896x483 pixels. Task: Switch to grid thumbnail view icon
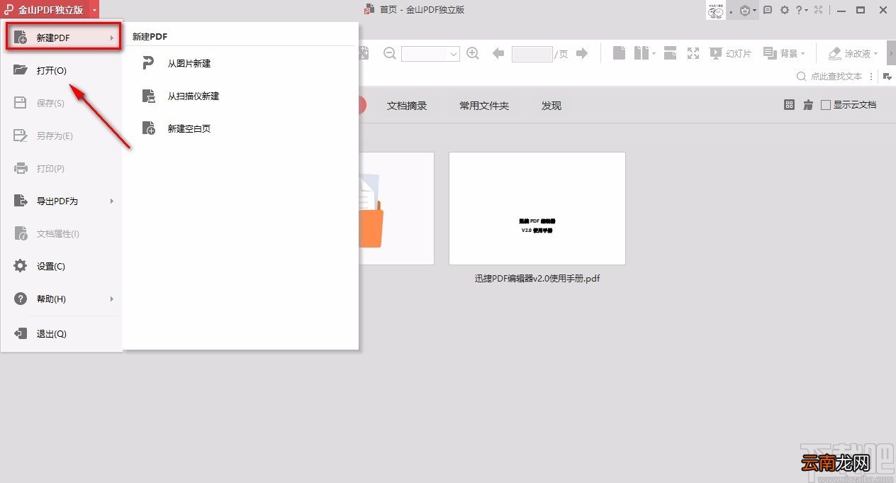790,105
